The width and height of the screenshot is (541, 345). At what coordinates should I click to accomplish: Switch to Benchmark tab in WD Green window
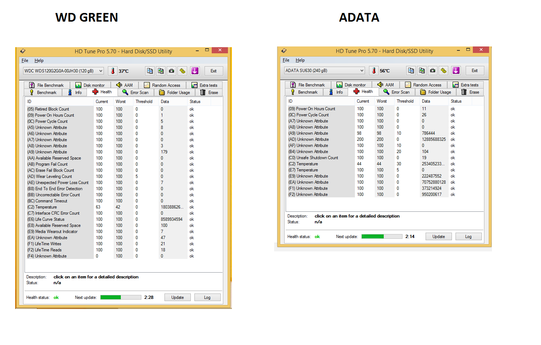point(43,93)
